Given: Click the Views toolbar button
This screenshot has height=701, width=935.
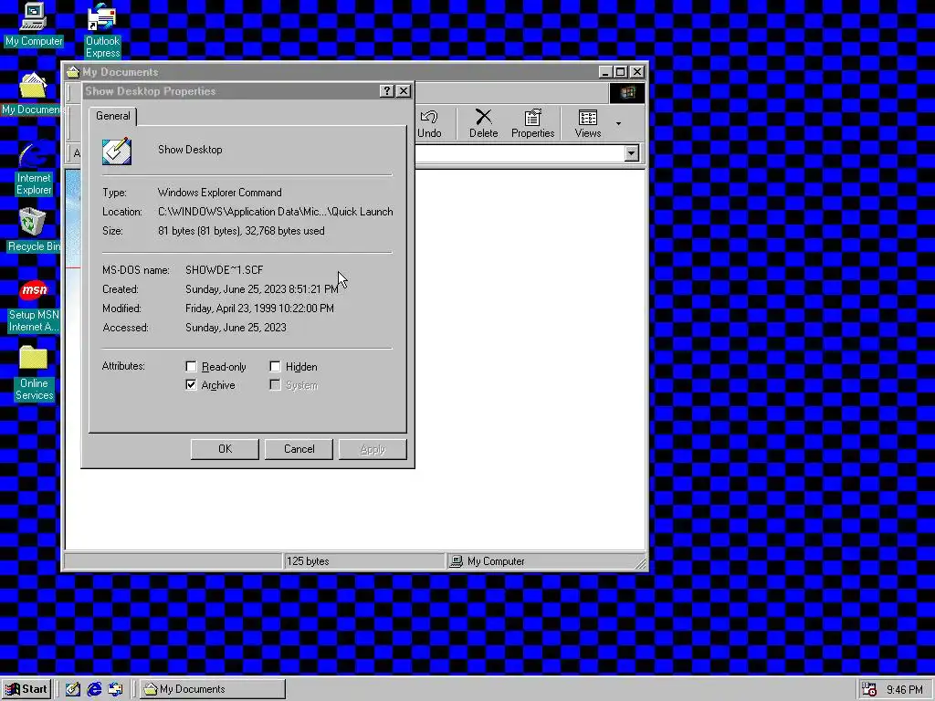Looking at the screenshot, I should coord(587,124).
